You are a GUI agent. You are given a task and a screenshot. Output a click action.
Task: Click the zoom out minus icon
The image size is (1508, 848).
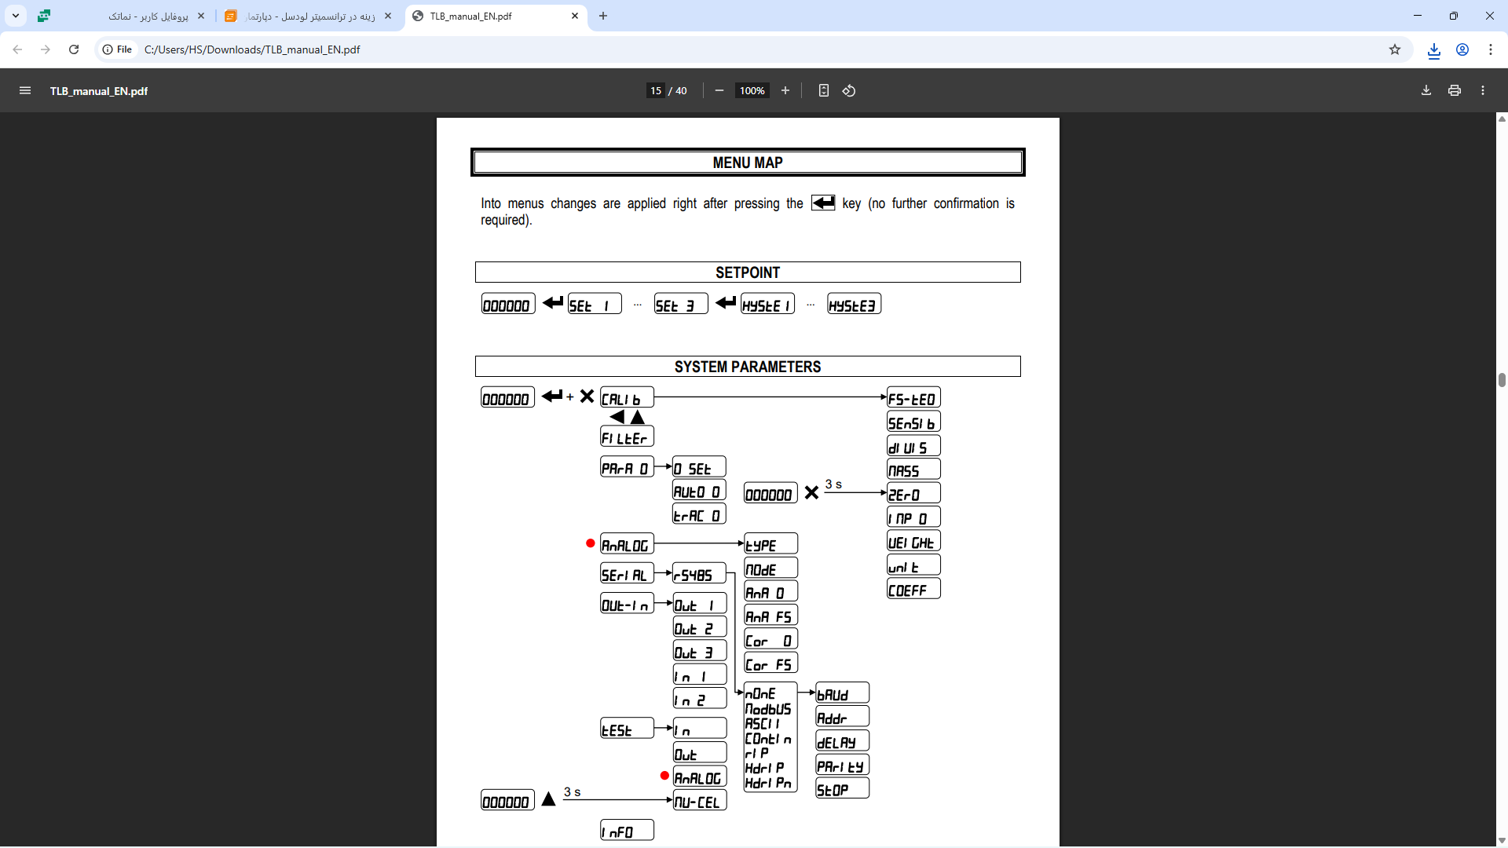(719, 91)
